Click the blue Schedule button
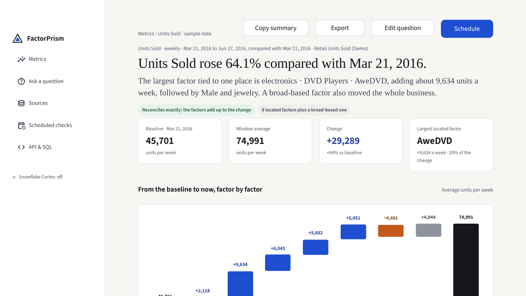 [x=467, y=29]
